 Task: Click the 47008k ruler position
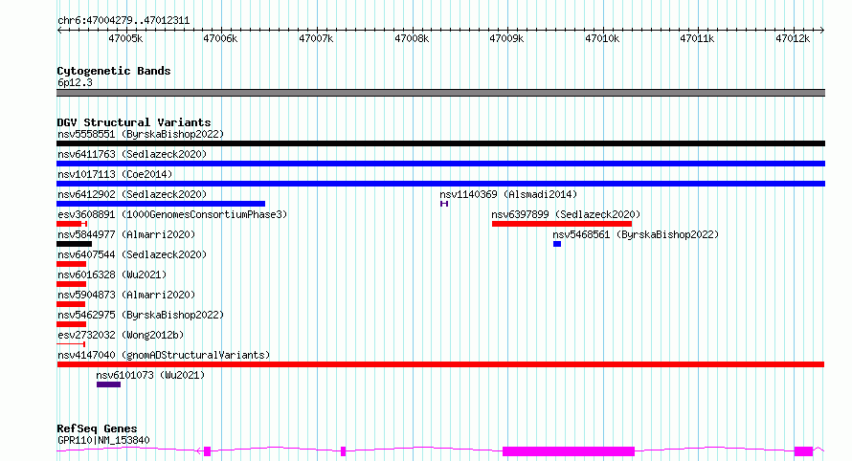click(412, 38)
